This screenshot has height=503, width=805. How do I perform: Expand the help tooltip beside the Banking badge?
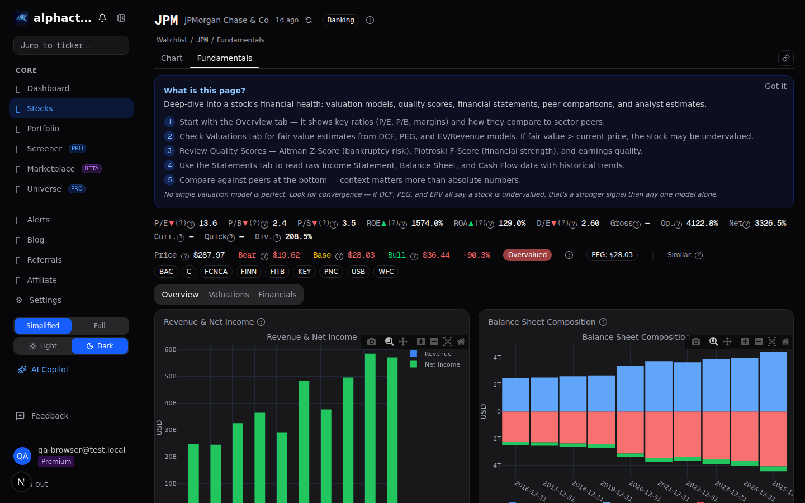pos(370,20)
